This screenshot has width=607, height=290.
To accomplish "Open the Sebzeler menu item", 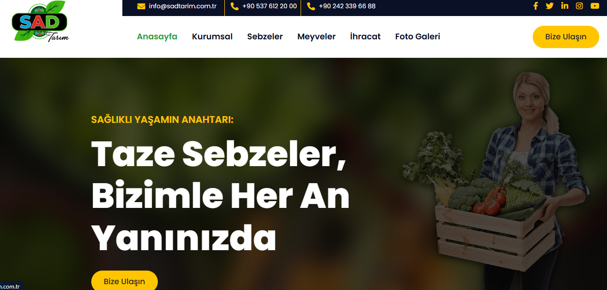I will [x=265, y=36].
